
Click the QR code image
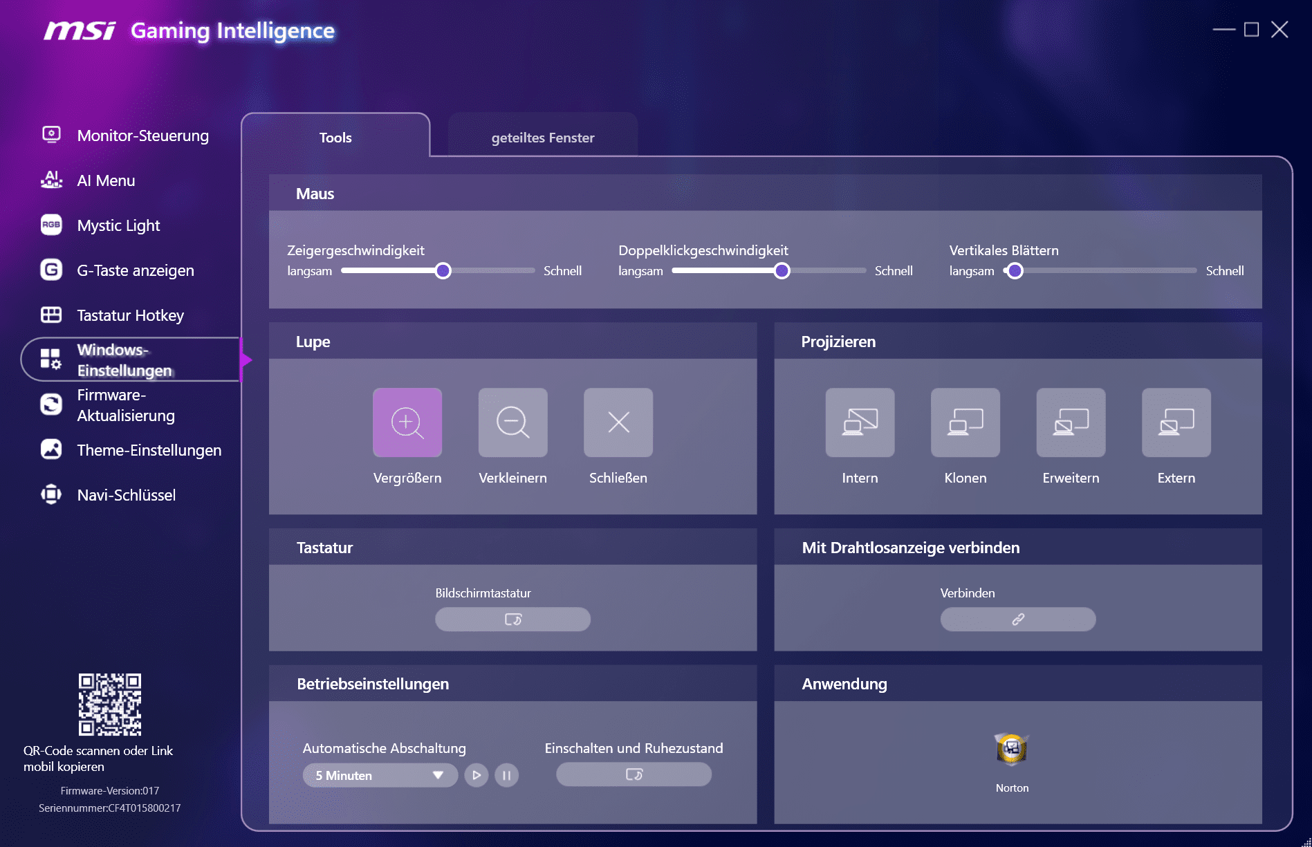click(x=110, y=704)
